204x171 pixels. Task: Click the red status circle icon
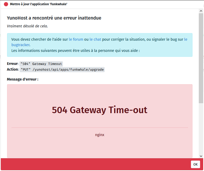[x=6, y=4]
